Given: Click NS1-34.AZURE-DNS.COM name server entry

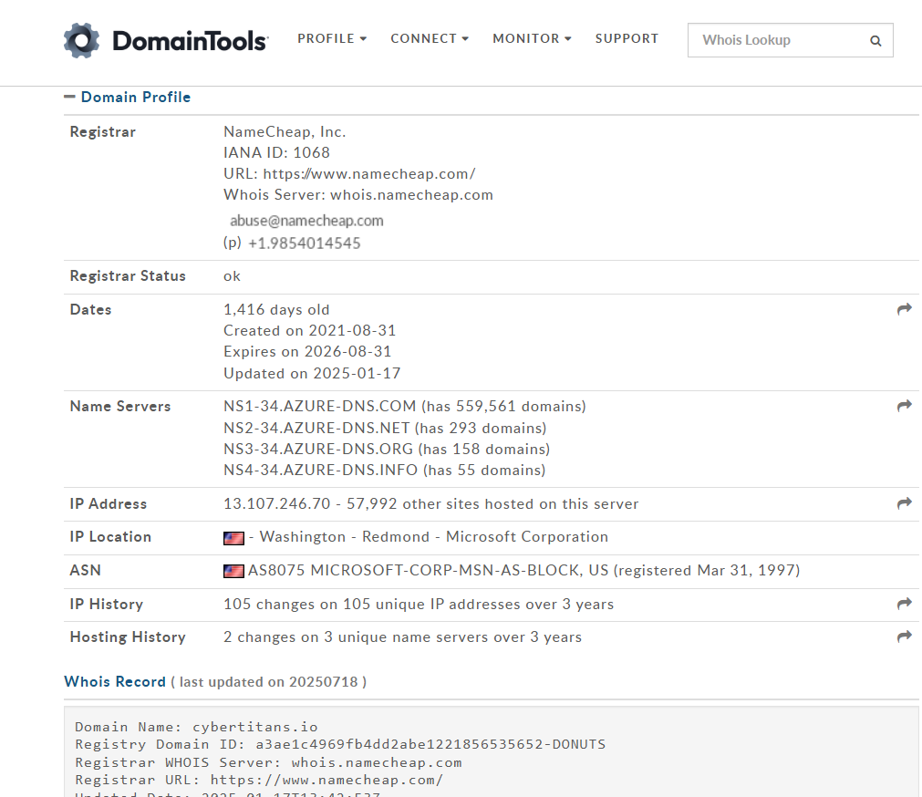Looking at the screenshot, I should [319, 406].
